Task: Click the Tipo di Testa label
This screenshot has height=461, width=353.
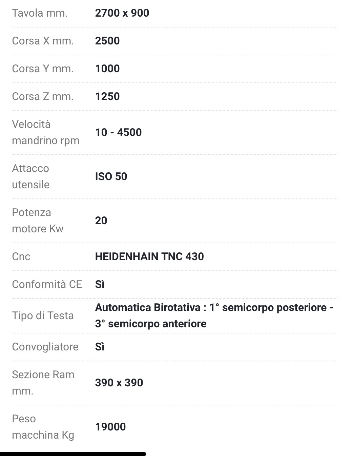Action: tap(43, 315)
